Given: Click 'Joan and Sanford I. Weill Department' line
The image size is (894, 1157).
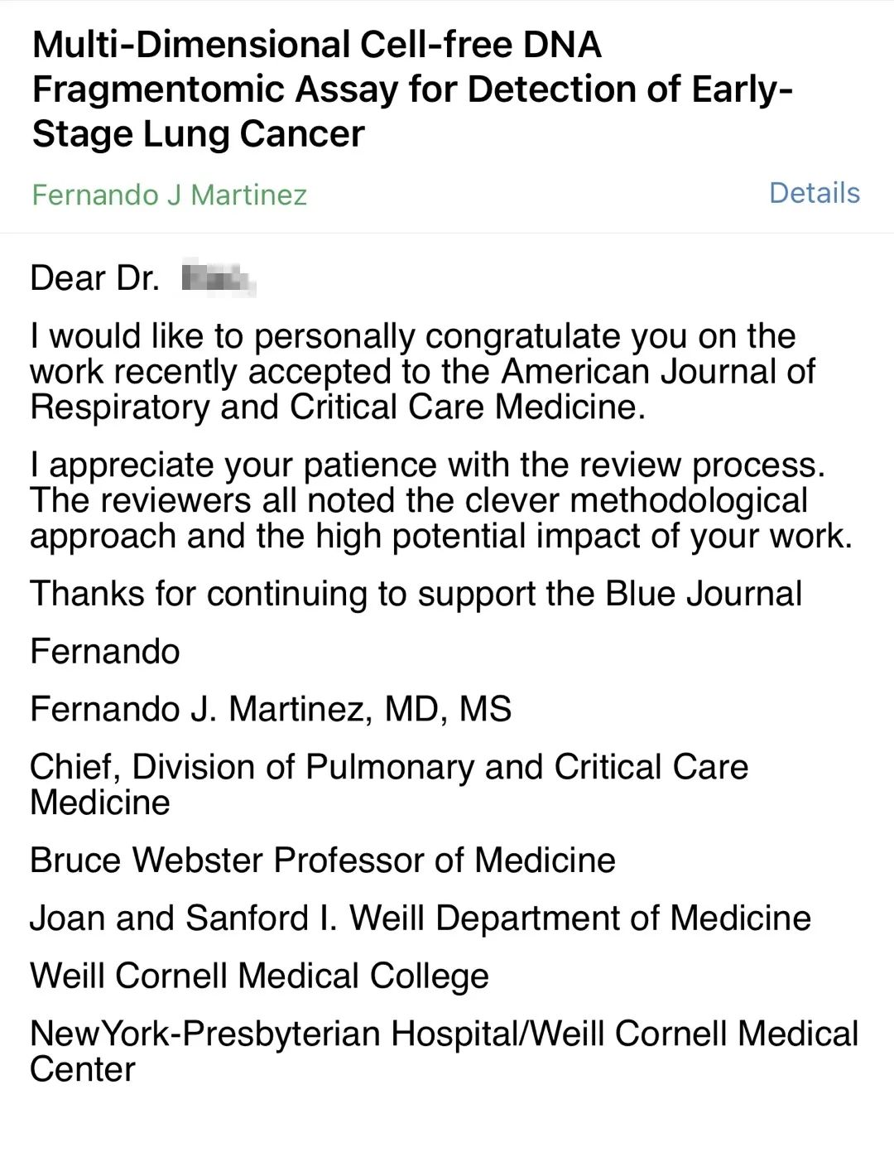Looking at the screenshot, I should [x=420, y=918].
